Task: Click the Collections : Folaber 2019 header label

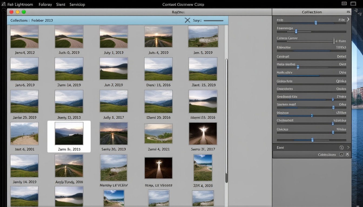Action: point(32,20)
